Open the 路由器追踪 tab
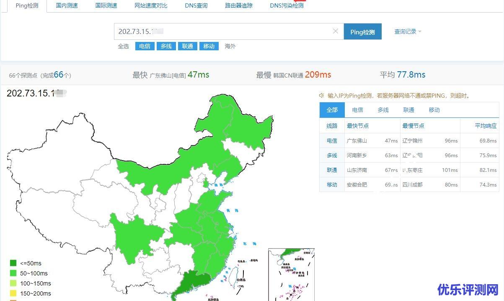The height and width of the screenshot is (301, 504). tap(239, 6)
